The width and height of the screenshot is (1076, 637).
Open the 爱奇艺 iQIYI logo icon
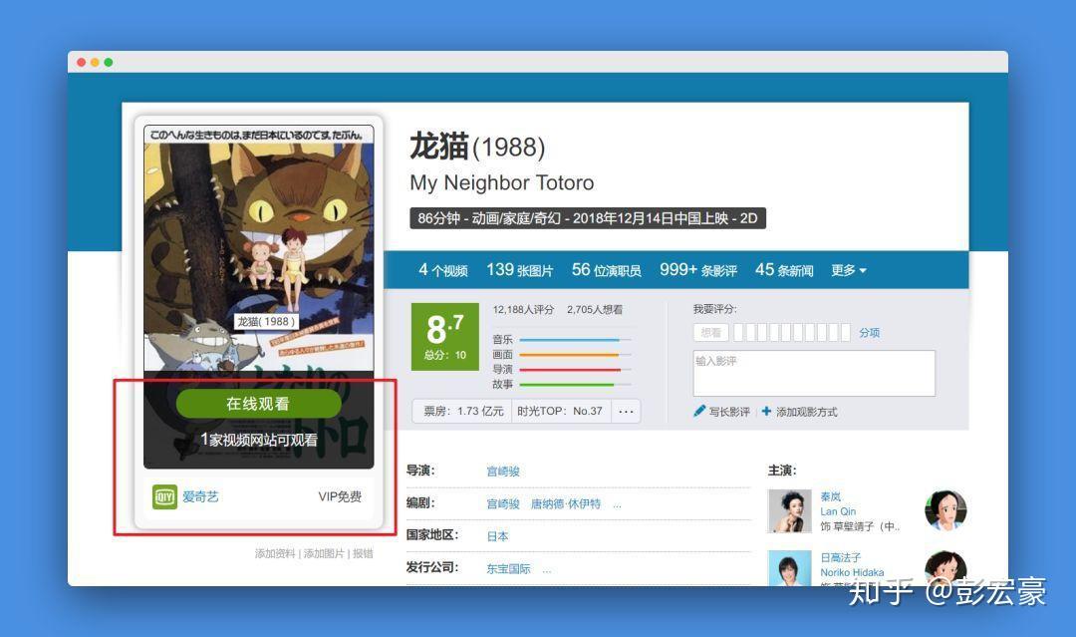pos(164,497)
